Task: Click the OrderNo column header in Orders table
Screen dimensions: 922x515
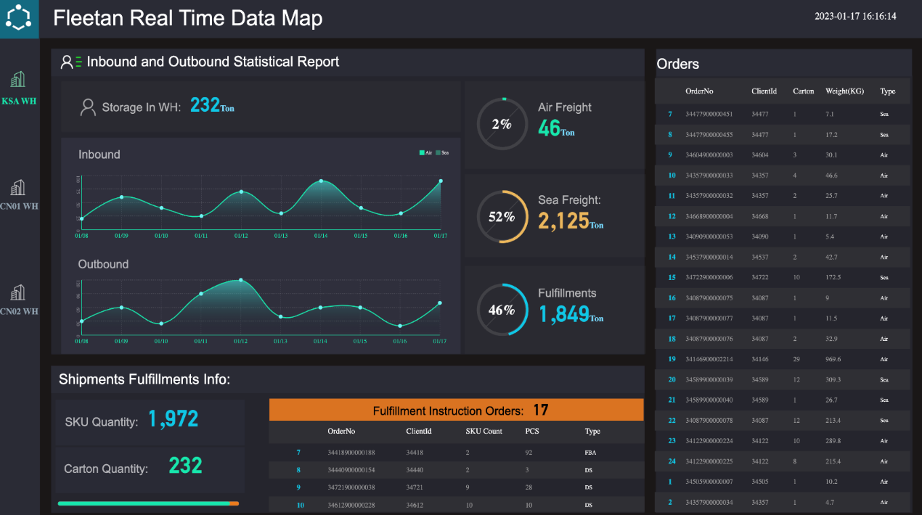Action: pos(699,91)
